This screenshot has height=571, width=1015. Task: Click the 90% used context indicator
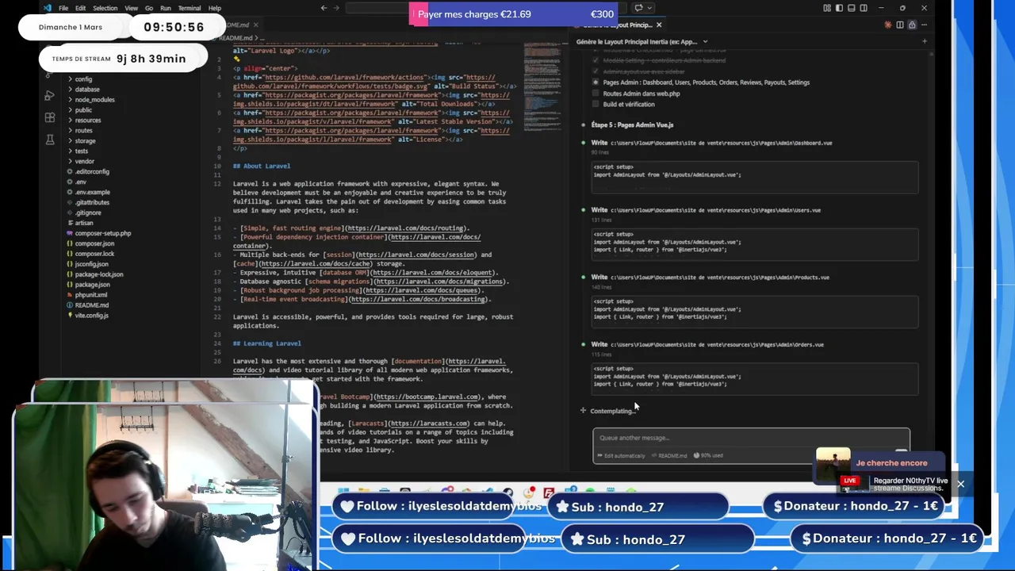(708, 455)
